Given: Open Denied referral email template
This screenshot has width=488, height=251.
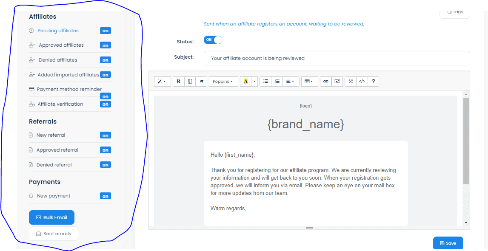Looking at the screenshot, I should click(54, 165).
